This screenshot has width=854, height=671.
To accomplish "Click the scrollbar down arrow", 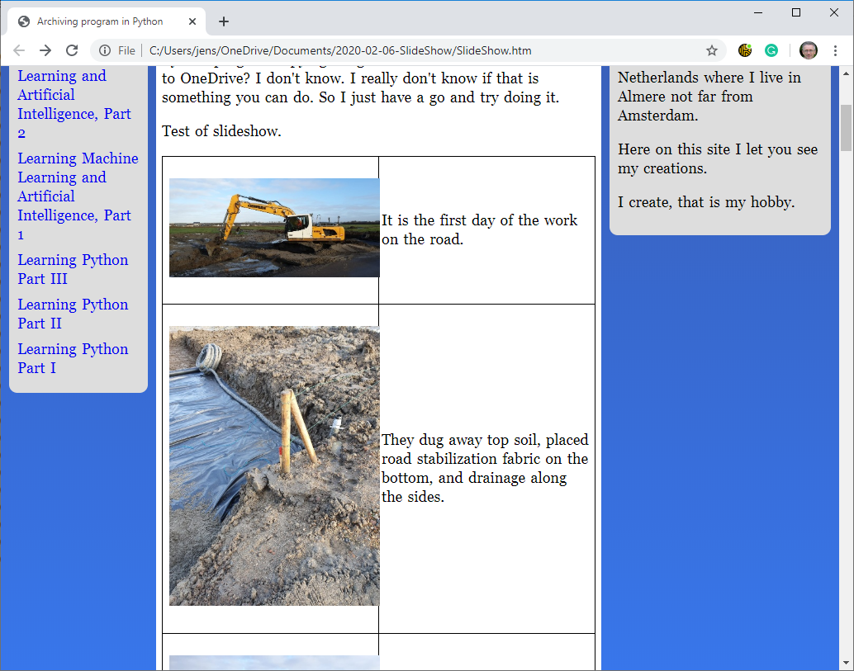I will pyautogui.click(x=846, y=663).
